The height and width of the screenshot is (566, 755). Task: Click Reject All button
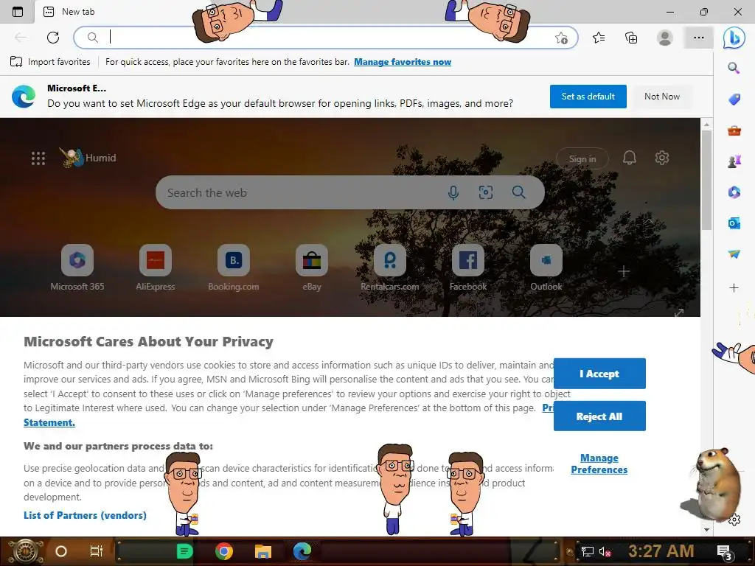point(599,416)
